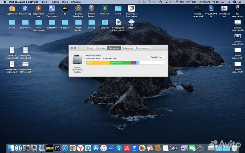Select the Хранилище tab
The width and height of the screenshot is (245, 153).
pyautogui.click(x=114, y=48)
